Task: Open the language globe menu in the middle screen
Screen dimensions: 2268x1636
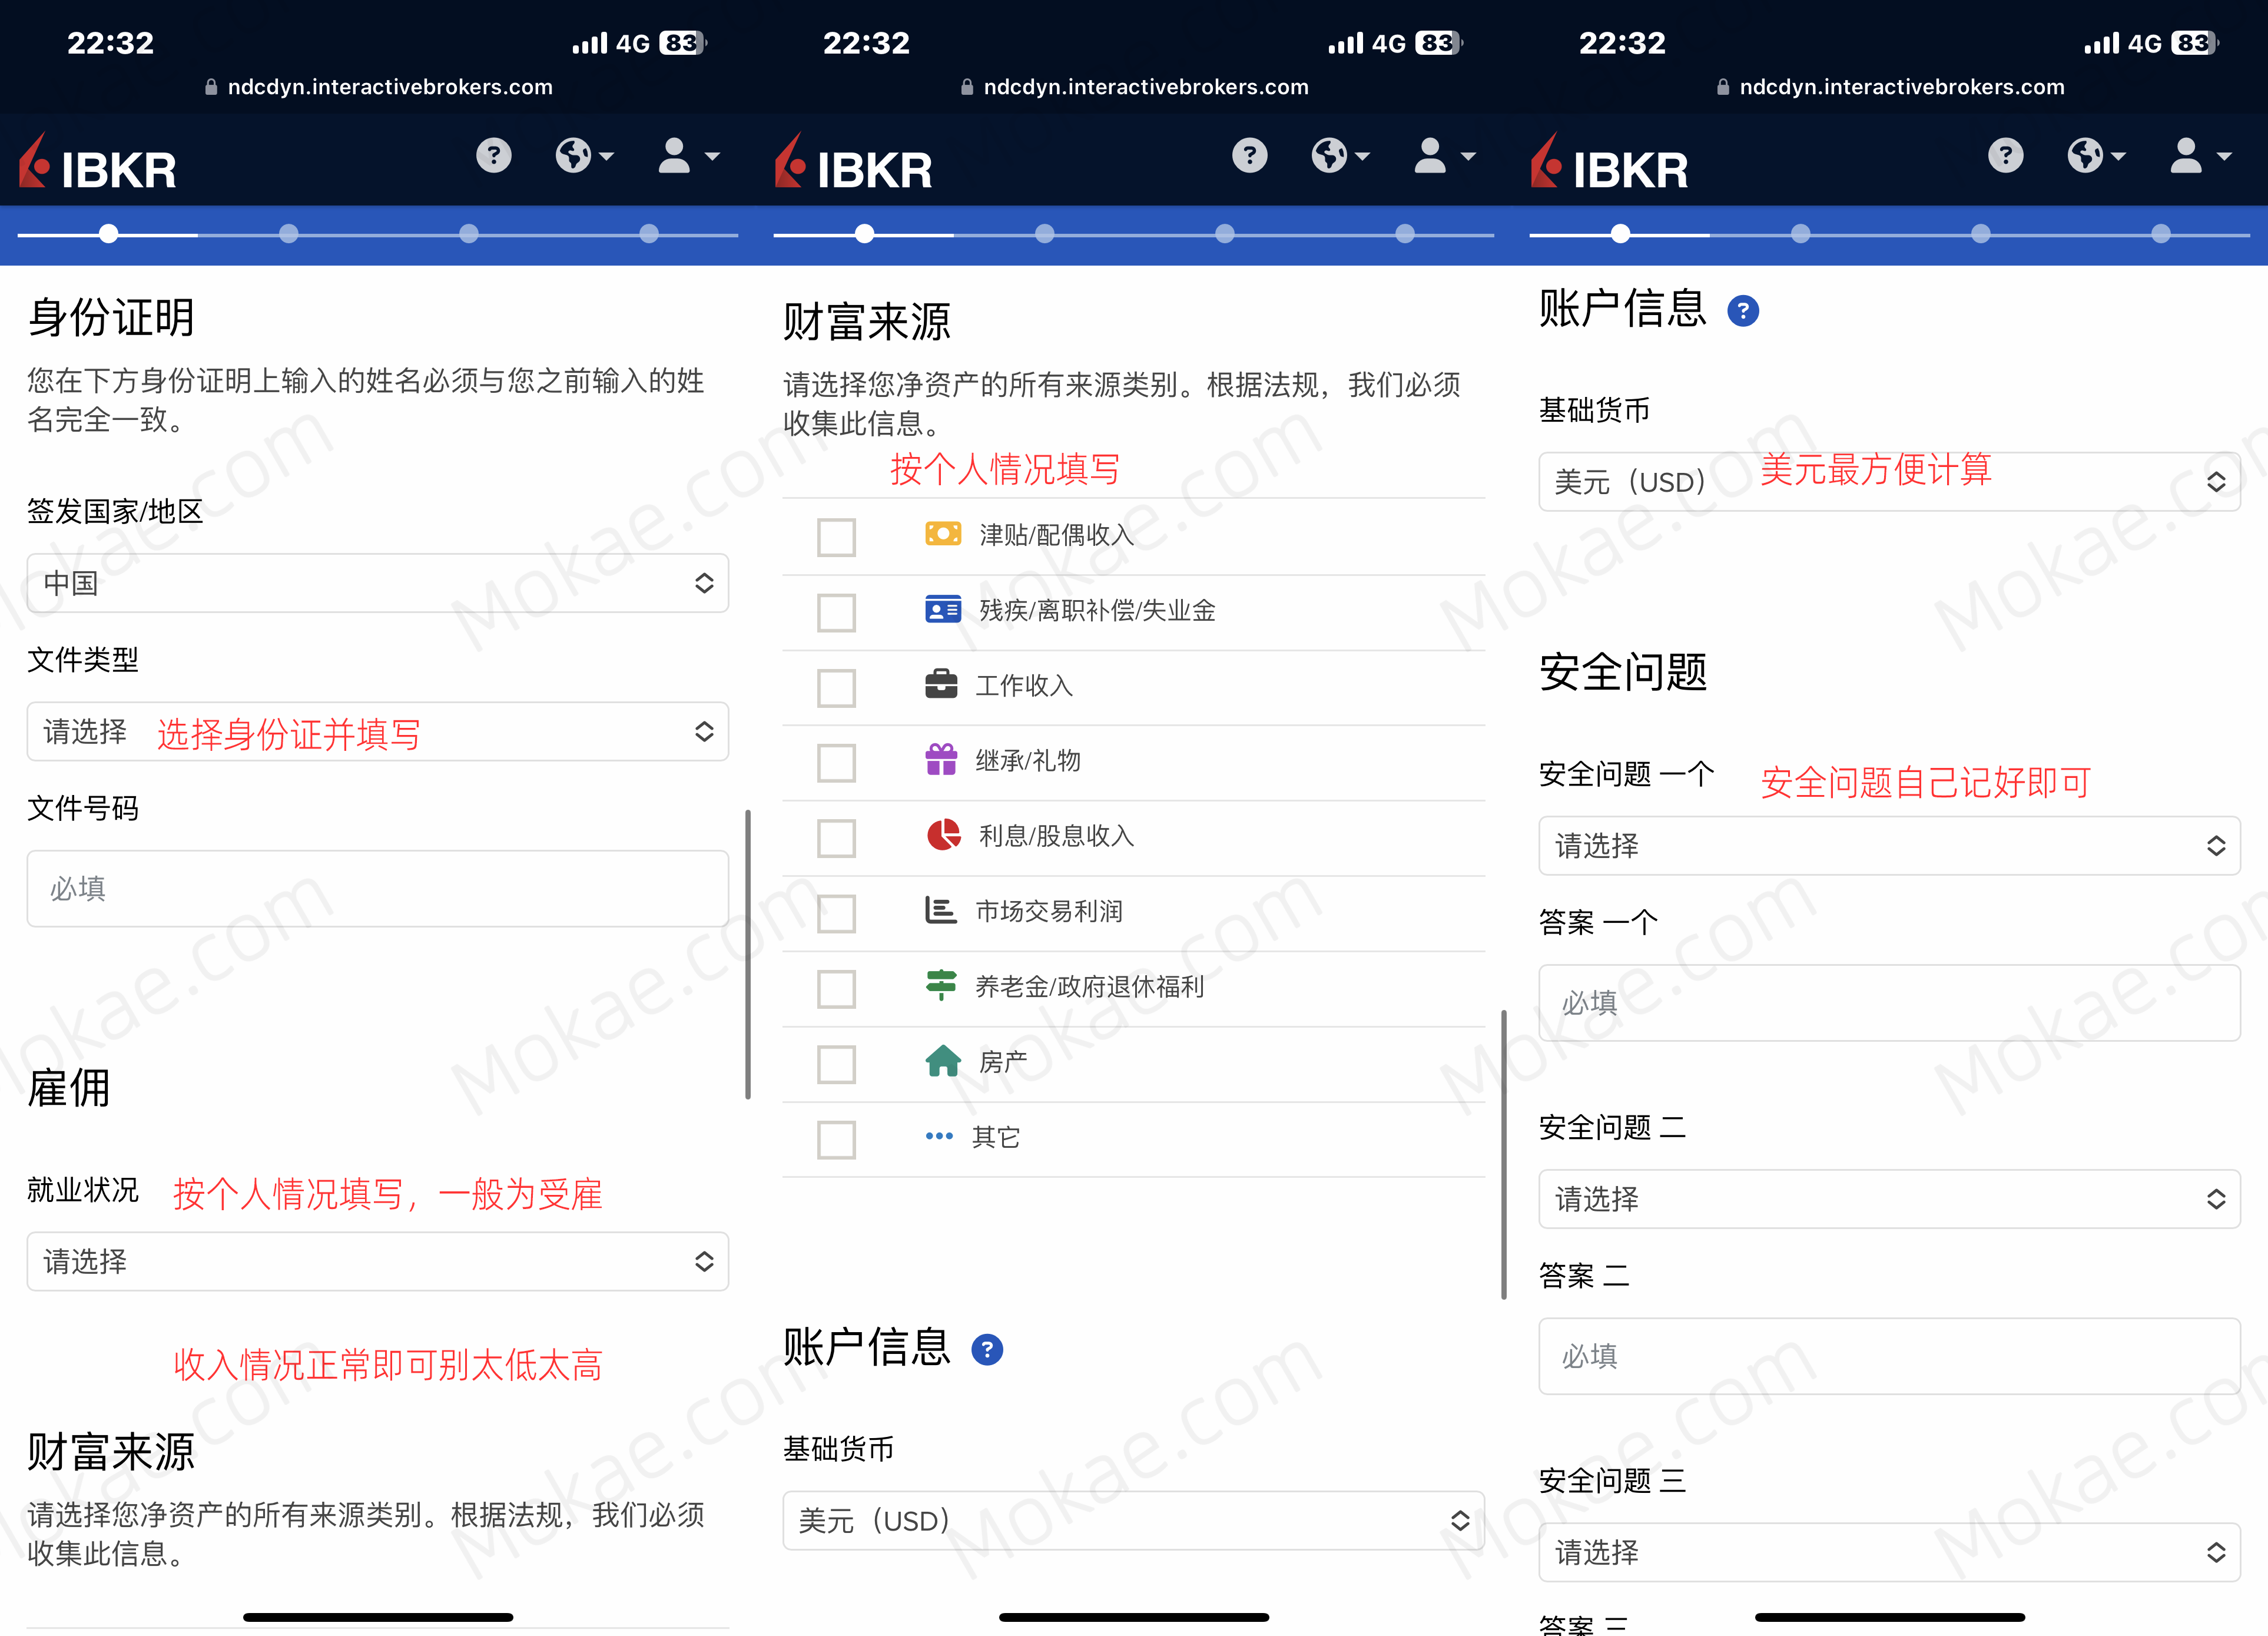Action: point(1340,155)
